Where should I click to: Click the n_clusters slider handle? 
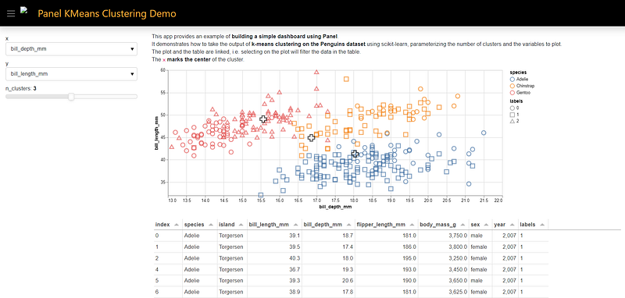[71, 97]
